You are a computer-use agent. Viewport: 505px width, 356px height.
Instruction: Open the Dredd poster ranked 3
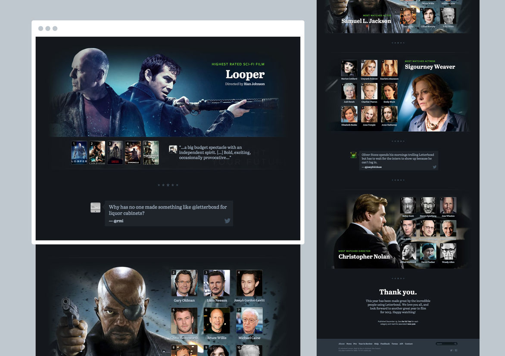tap(115, 153)
